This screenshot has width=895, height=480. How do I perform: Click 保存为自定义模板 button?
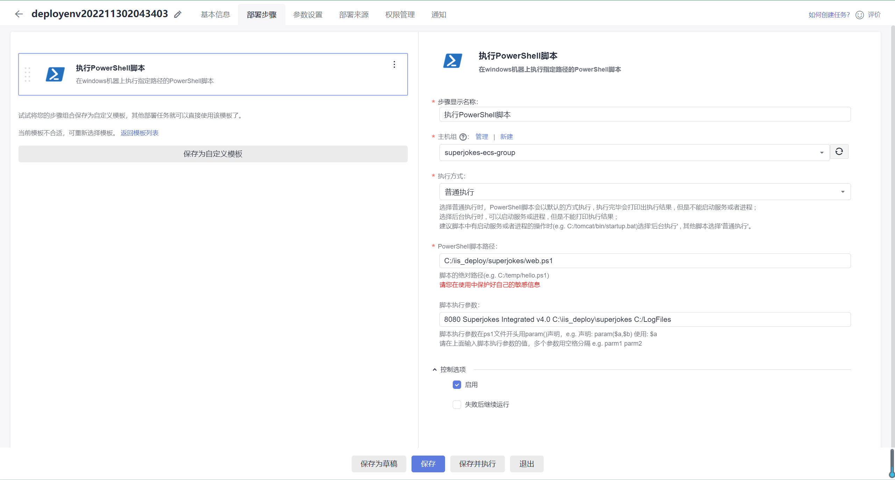[x=213, y=154]
